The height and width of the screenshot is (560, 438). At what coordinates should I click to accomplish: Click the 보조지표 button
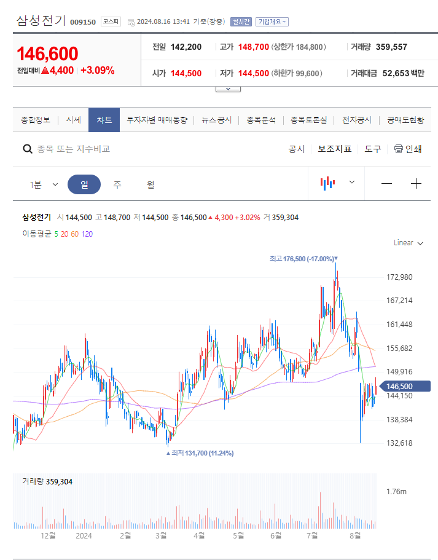[335, 149]
